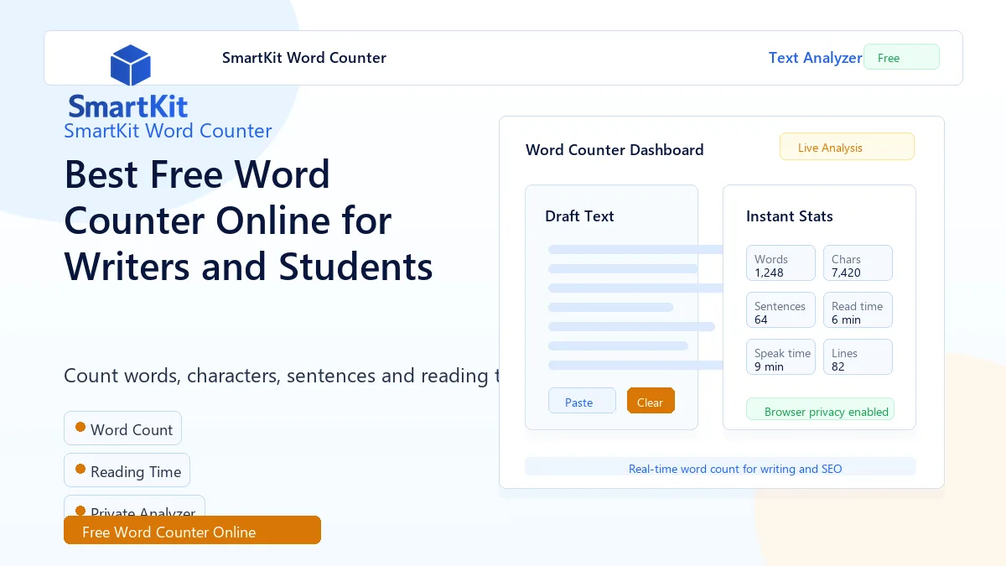Click the SmartKit blue cube logo
The height and width of the screenshot is (566, 1006).
(130, 65)
